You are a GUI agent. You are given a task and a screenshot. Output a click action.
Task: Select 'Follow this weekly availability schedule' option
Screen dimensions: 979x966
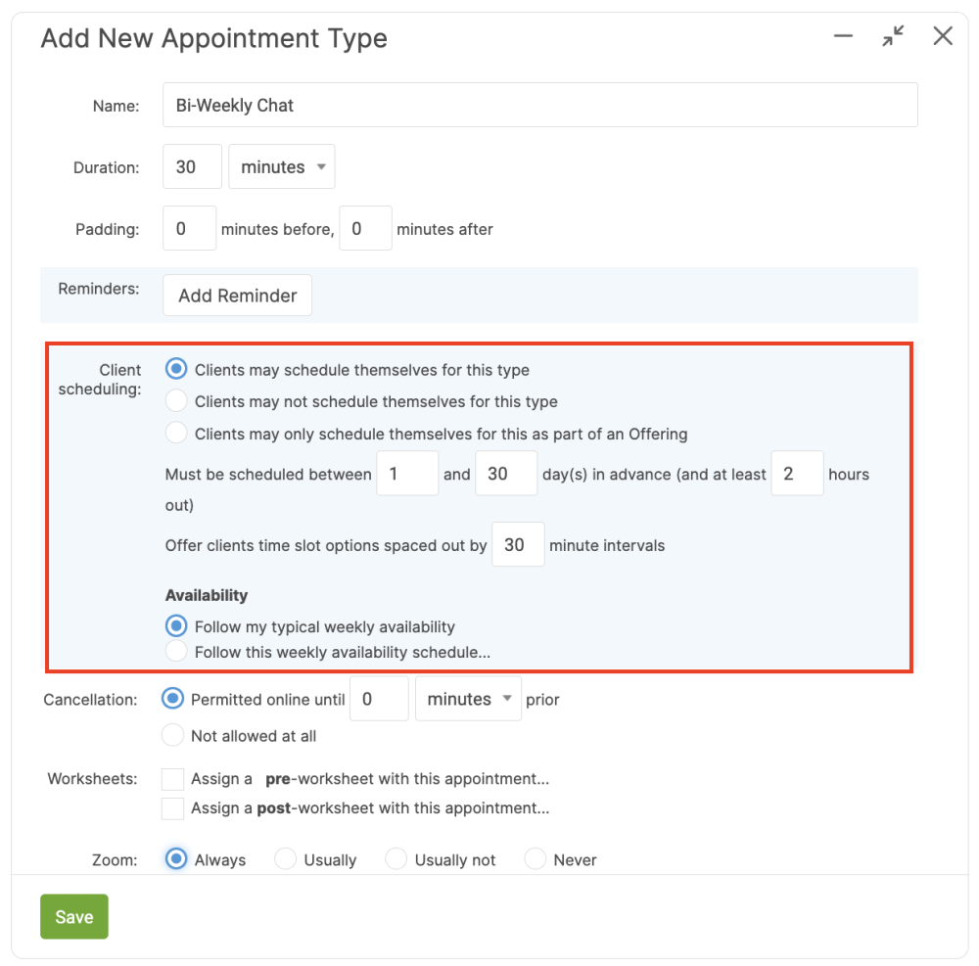click(x=176, y=651)
